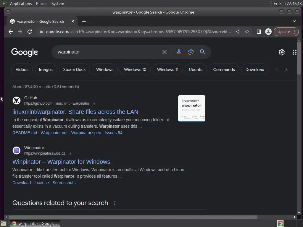The width and height of the screenshot is (303, 227).
Task: Open the clock showing Fri Sep 22
Action: (x=287, y=4)
